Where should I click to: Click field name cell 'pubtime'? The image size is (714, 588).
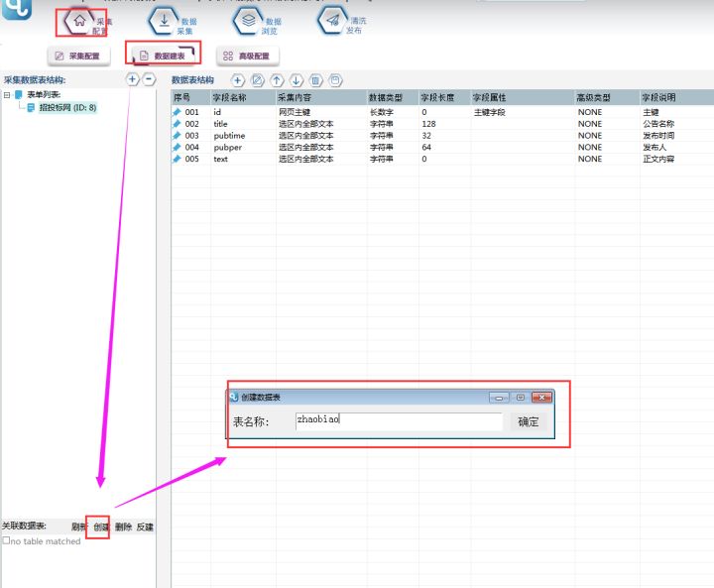[x=229, y=136]
